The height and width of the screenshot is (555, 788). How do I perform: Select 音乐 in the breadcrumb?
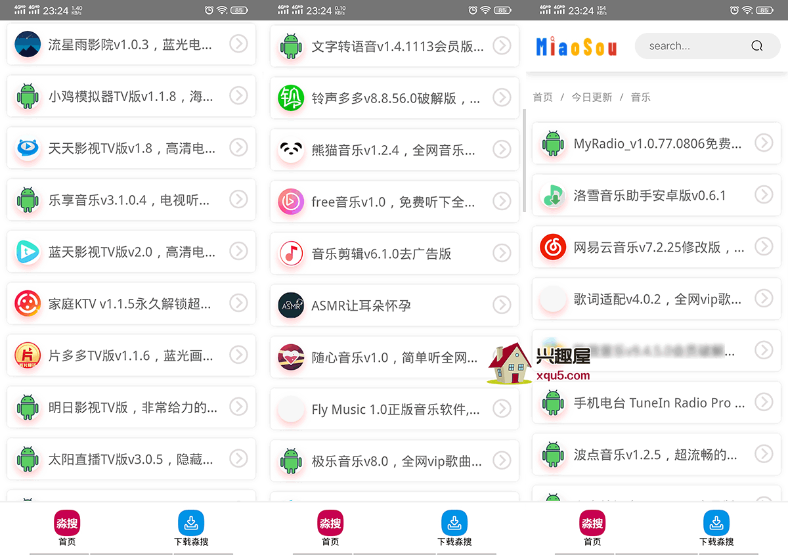pyautogui.click(x=640, y=97)
